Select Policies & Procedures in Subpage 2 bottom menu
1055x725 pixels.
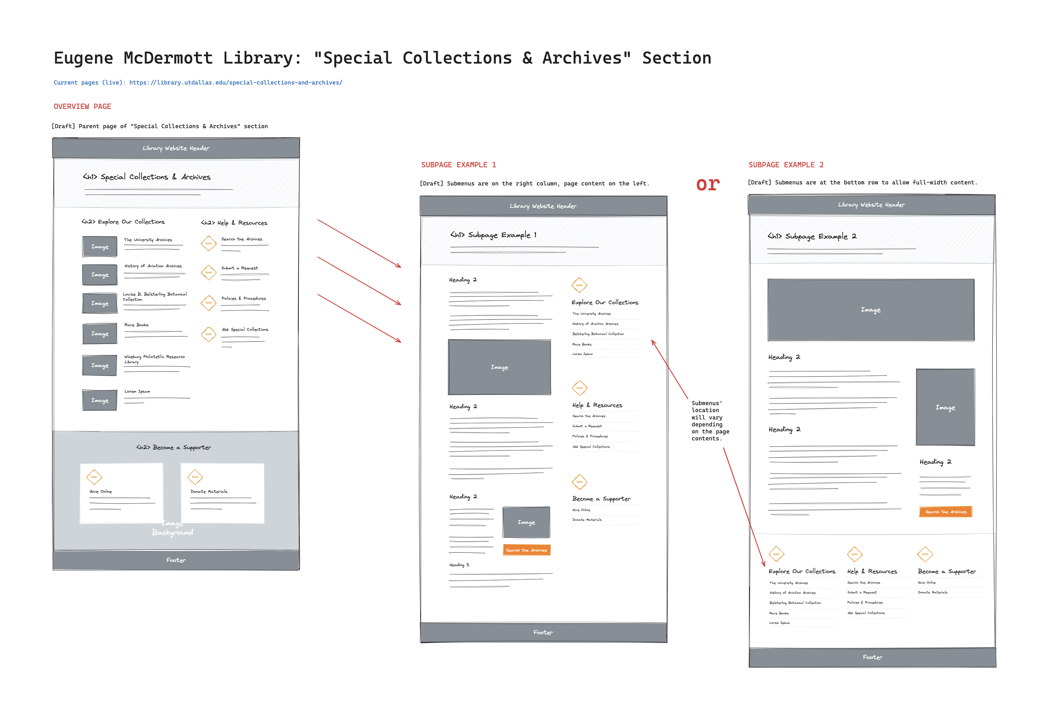click(x=865, y=603)
